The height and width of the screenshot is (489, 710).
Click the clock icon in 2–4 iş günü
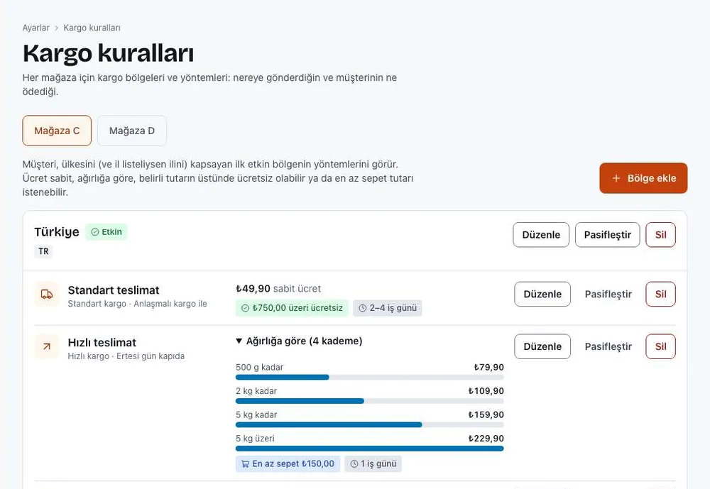point(362,308)
